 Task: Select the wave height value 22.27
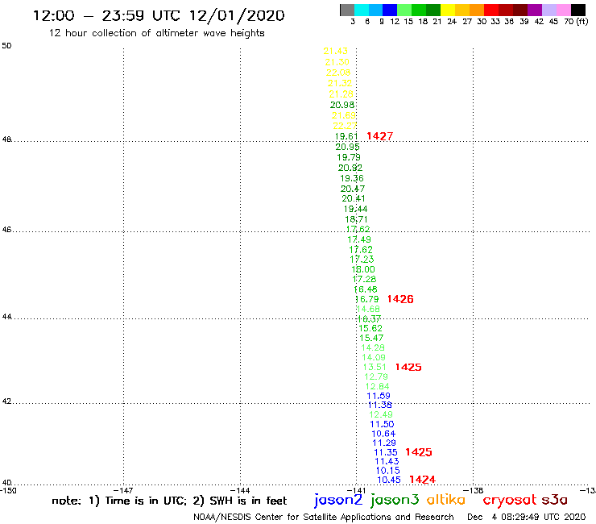[x=345, y=126]
